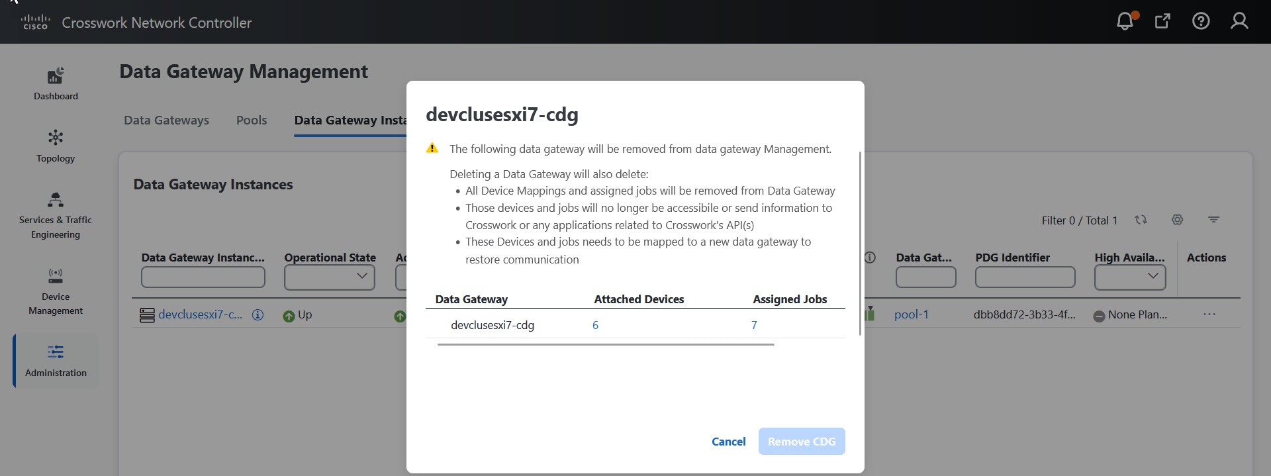The height and width of the screenshot is (476, 1271).
Task: Click the user account icon
Action: (1239, 21)
